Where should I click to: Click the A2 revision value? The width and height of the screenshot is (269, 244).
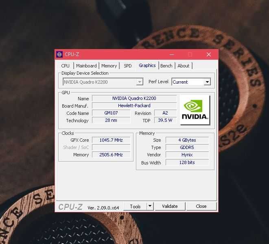(x=165, y=113)
